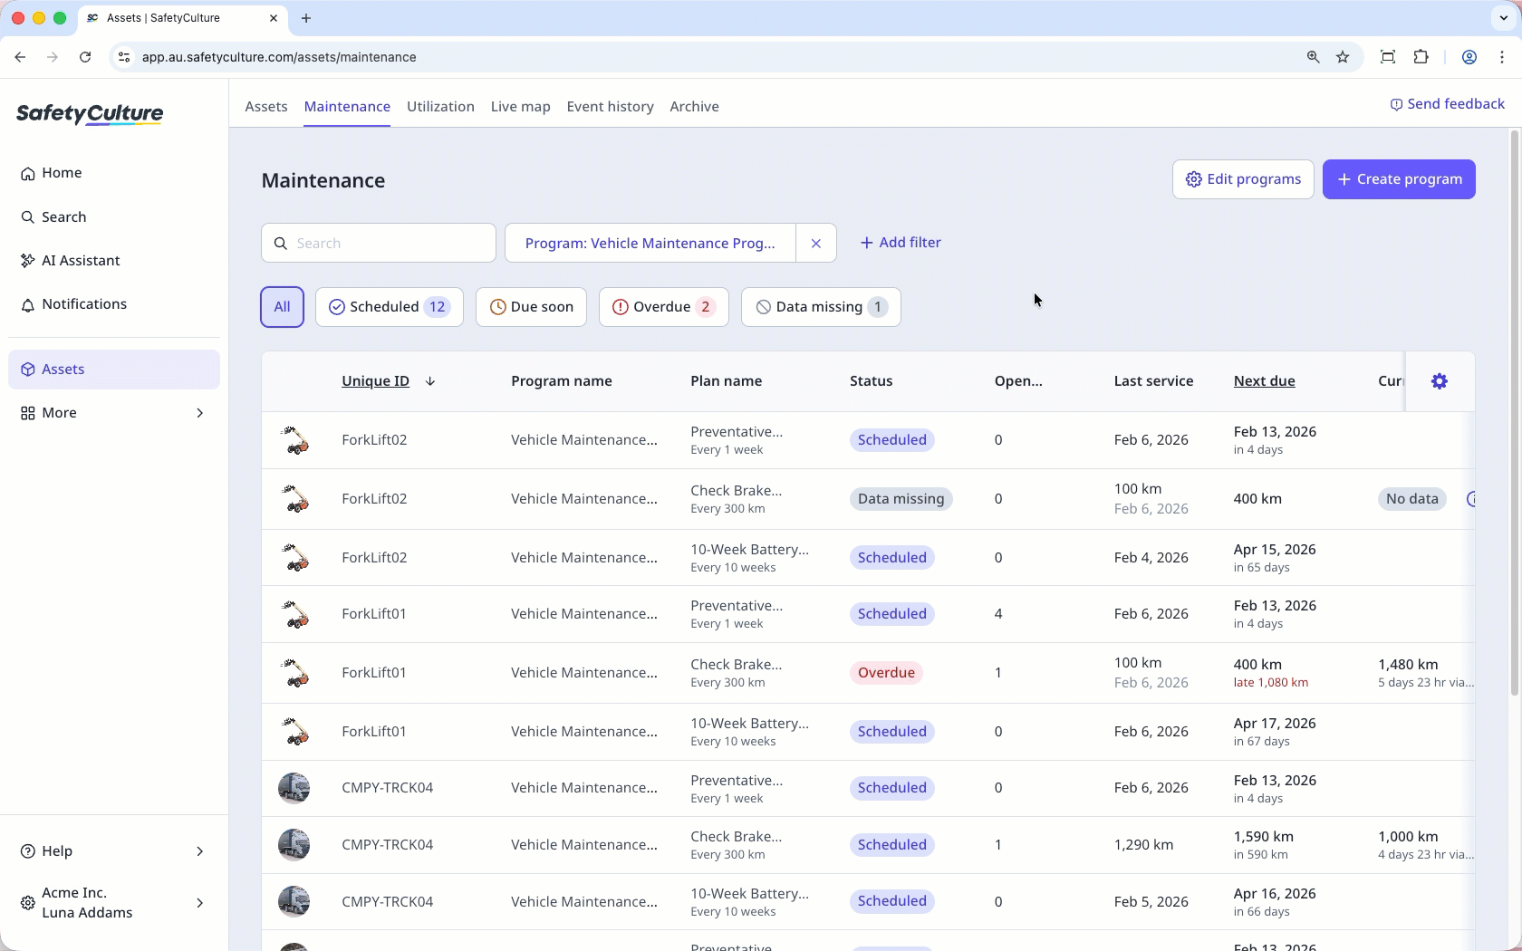Open a new browser tab

click(x=306, y=18)
